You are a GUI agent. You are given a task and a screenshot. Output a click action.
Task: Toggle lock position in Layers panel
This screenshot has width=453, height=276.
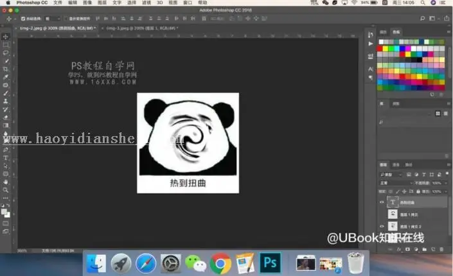coord(404,191)
